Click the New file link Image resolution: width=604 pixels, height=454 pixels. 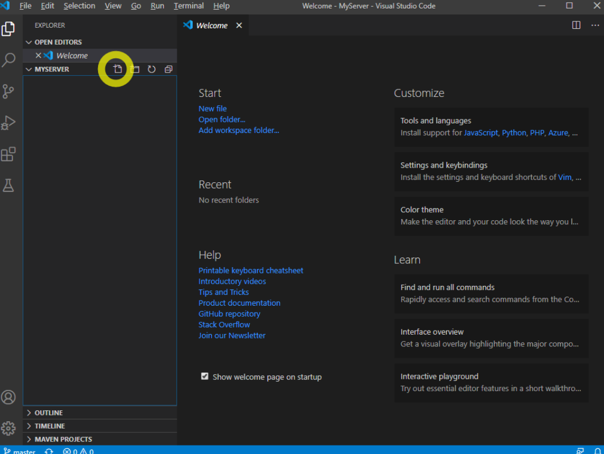pyautogui.click(x=212, y=109)
